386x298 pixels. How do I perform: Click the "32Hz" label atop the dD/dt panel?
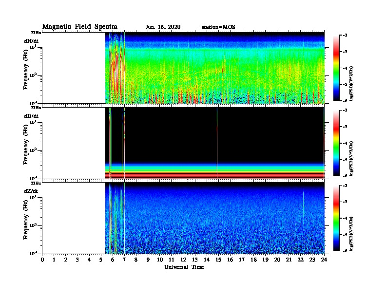[x=36, y=108]
